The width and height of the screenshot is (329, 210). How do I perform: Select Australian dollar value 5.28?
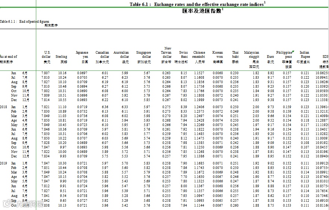coord(125,196)
